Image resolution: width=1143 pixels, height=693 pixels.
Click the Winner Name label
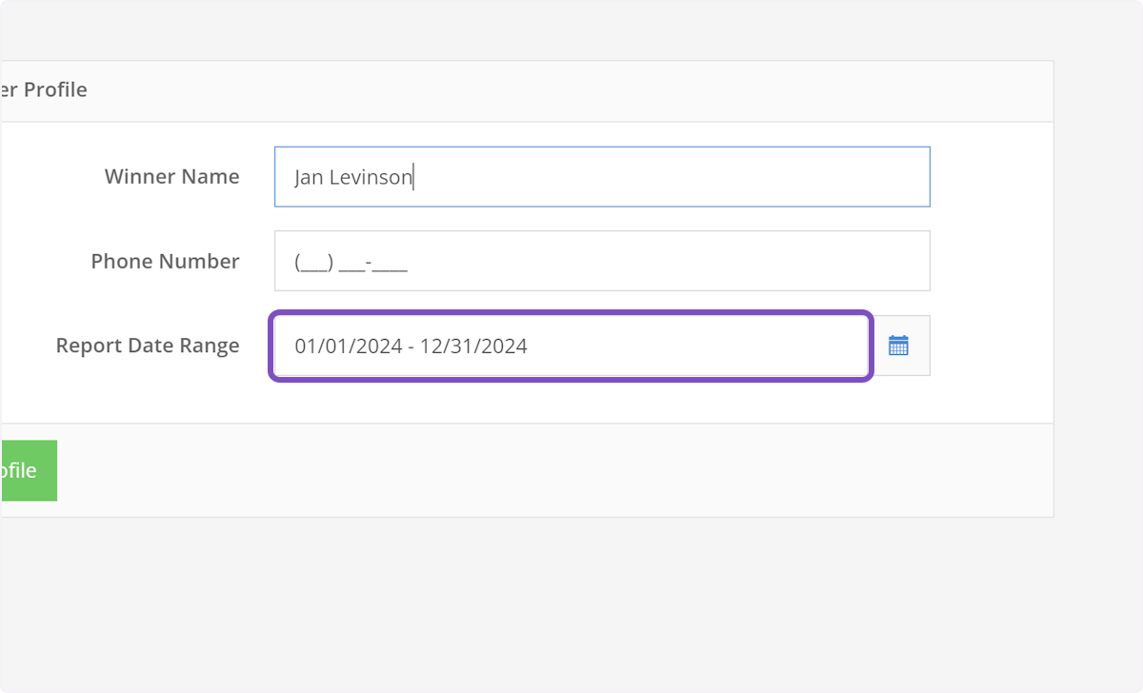(171, 176)
